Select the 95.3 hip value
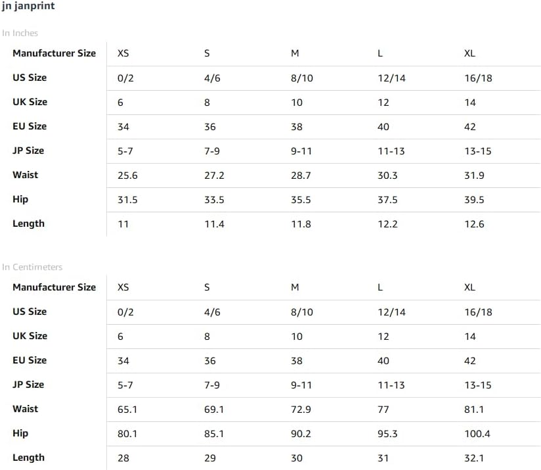This screenshot has width=541, height=470. [x=387, y=434]
